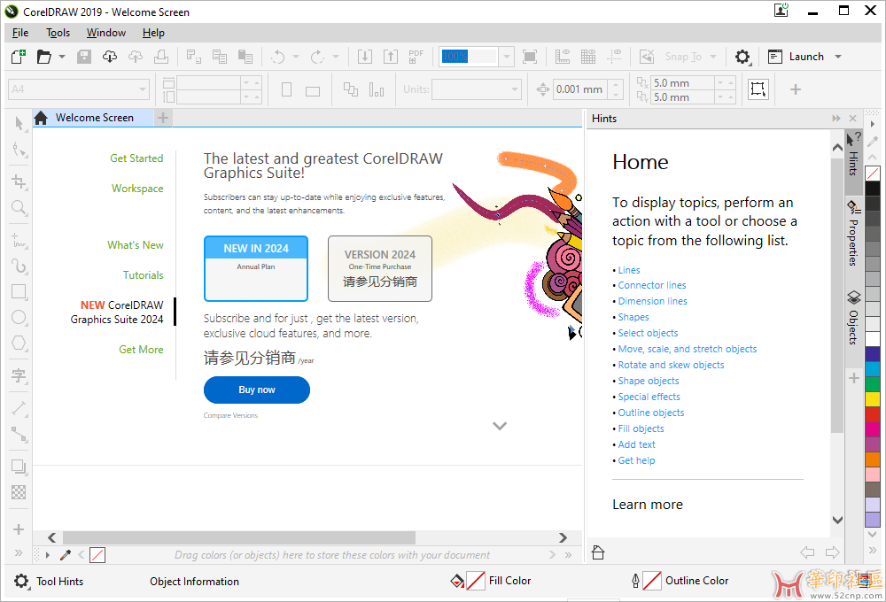Click the Buy now button
The width and height of the screenshot is (886, 602).
tap(257, 390)
